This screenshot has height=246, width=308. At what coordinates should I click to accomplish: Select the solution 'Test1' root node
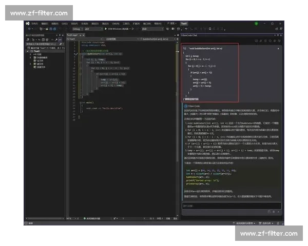pos(46,48)
